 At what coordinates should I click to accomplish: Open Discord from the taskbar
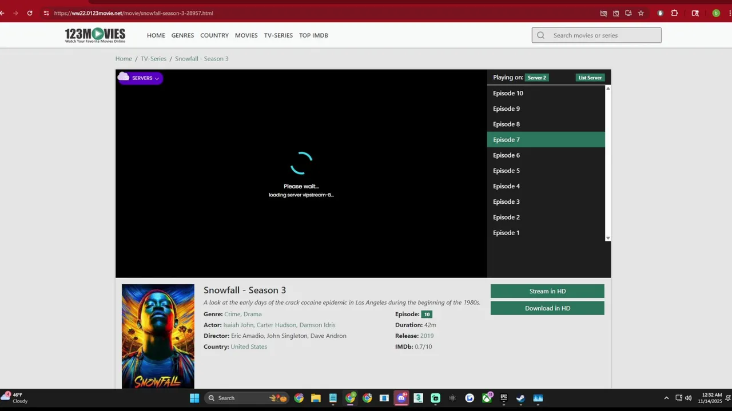[x=401, y=398]
